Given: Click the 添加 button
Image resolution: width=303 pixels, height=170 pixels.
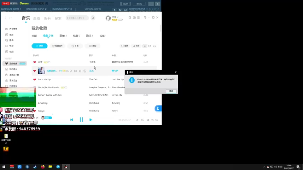Looking at the screenshot, I should point(92,46).
